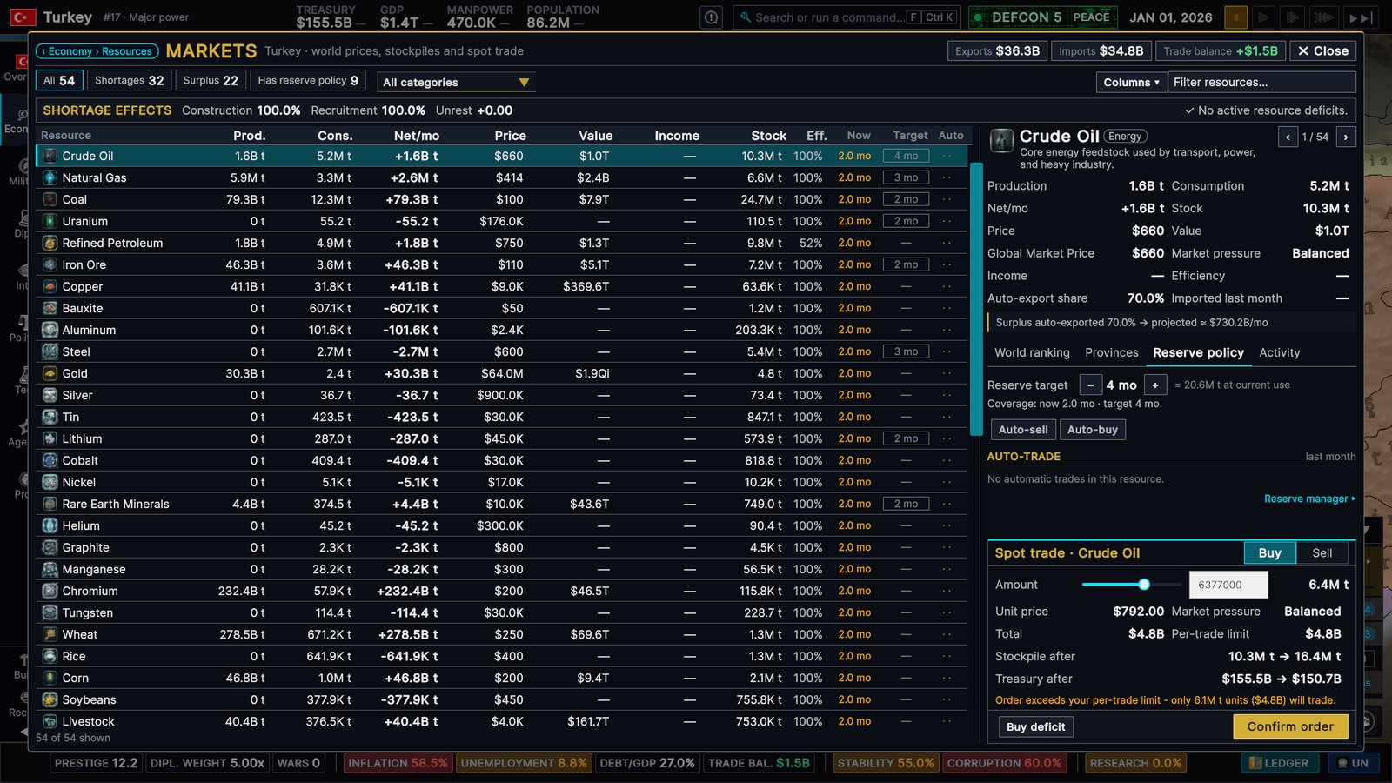Click the Rare Earth Minerals icon
The width and height of the screenshot is (1392, 783).
[x=50, y=504]
